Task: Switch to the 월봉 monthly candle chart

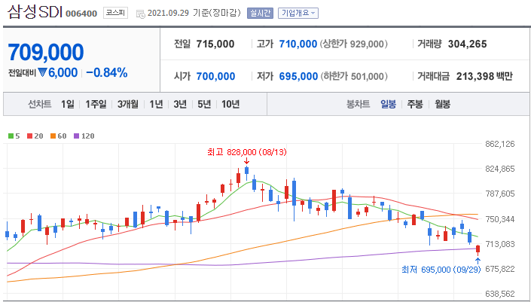Action: tap(442, 104)
